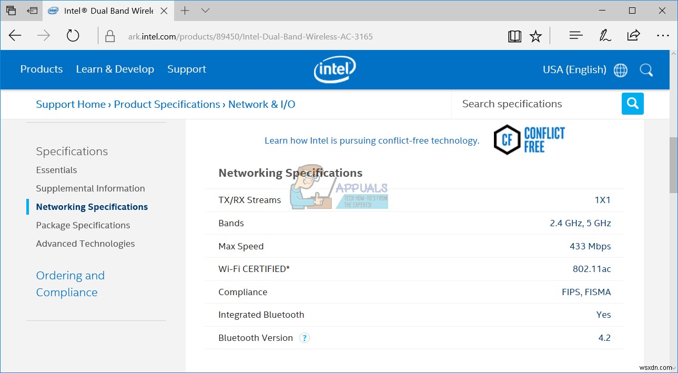Viewport: 678px width, 373px height.
Task: Click the blue search specifications button
Action: coord(632,104)
